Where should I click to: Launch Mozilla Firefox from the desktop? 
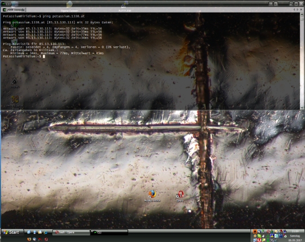(152, 196)
